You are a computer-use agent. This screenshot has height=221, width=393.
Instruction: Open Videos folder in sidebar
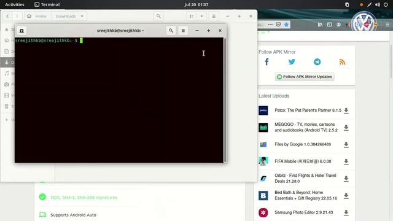7,95
